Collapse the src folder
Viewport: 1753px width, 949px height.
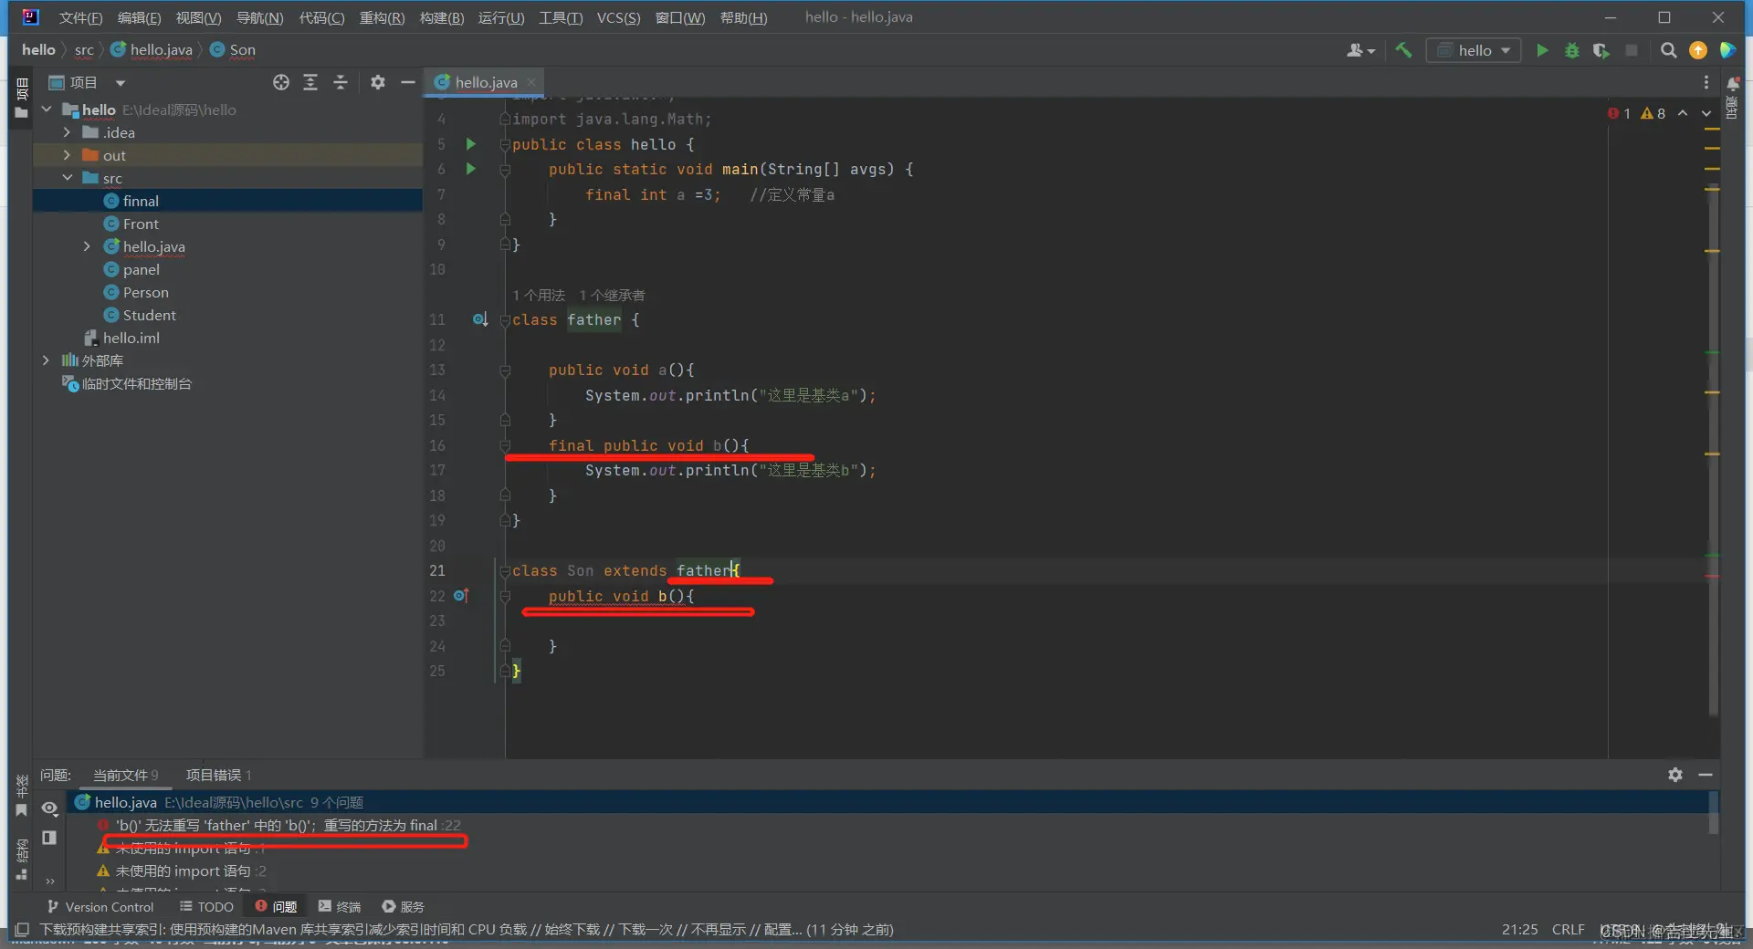coord(68,178)
